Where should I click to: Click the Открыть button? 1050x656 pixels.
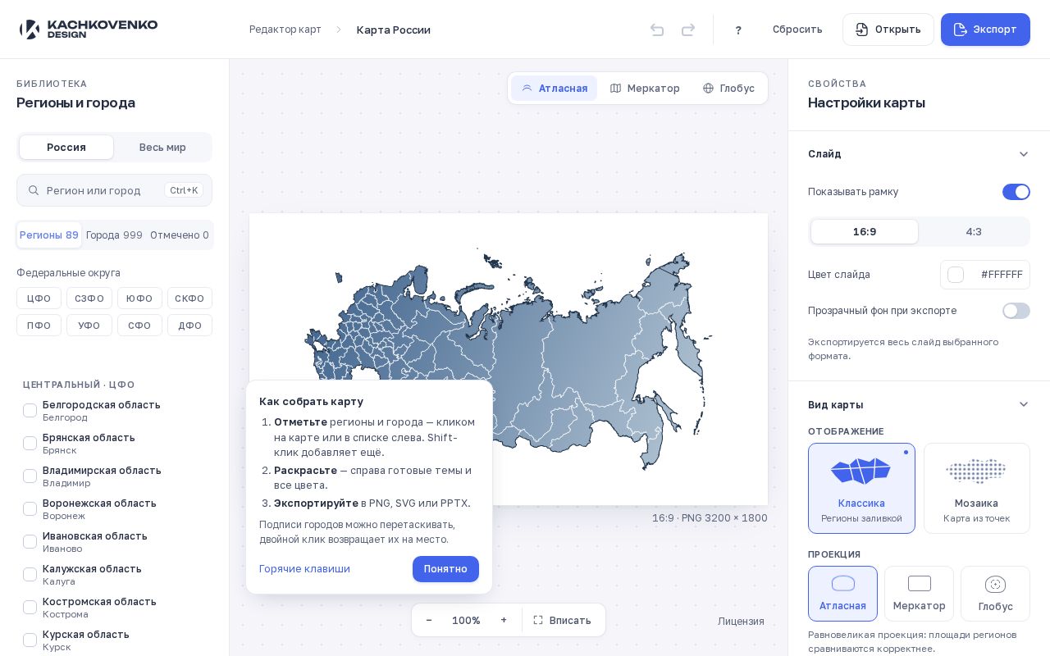click(888, 30)
